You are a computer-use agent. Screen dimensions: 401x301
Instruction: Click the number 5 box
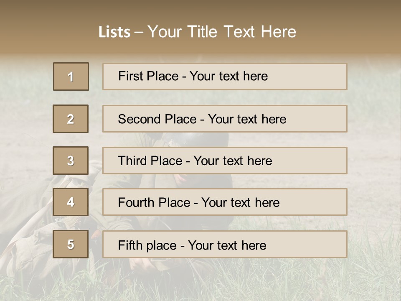click(x=71, y=244)
